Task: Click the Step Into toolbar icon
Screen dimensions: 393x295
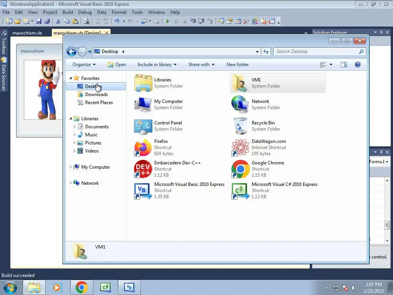Action: click(x=193, y=22)
